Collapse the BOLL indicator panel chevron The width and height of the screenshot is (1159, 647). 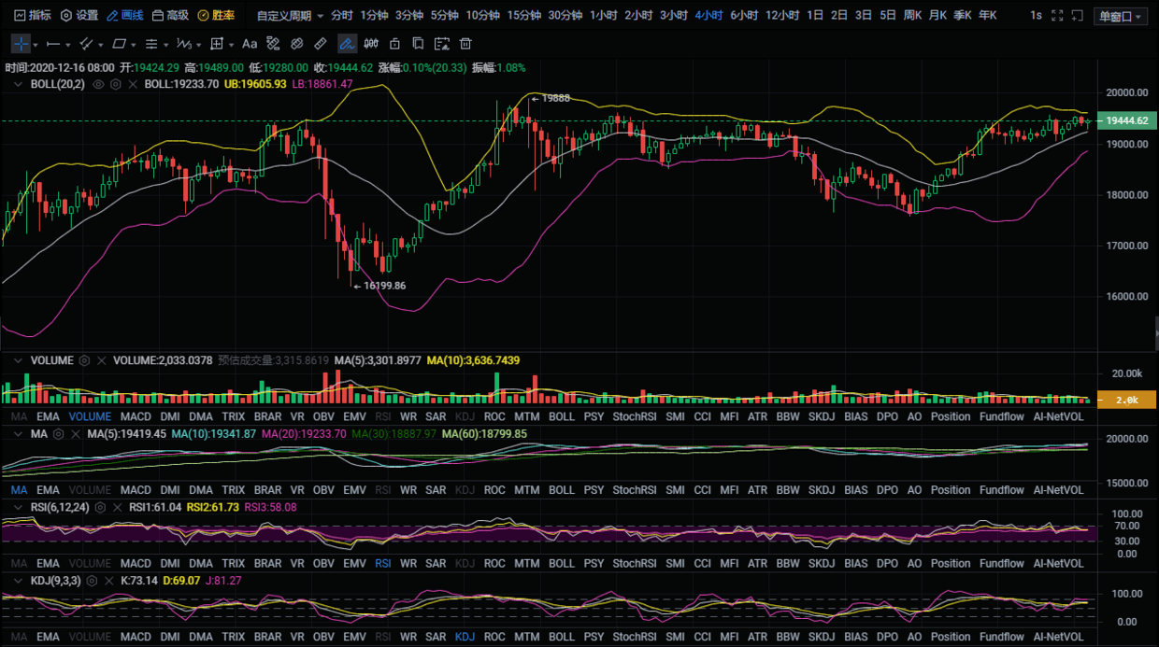(x=16, y=84)
